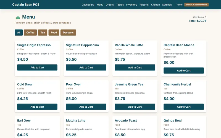Click the $8.50 Avocado Toast price
Image resolution: width=221 pixels, height=138 pixels.
[120, 135]
